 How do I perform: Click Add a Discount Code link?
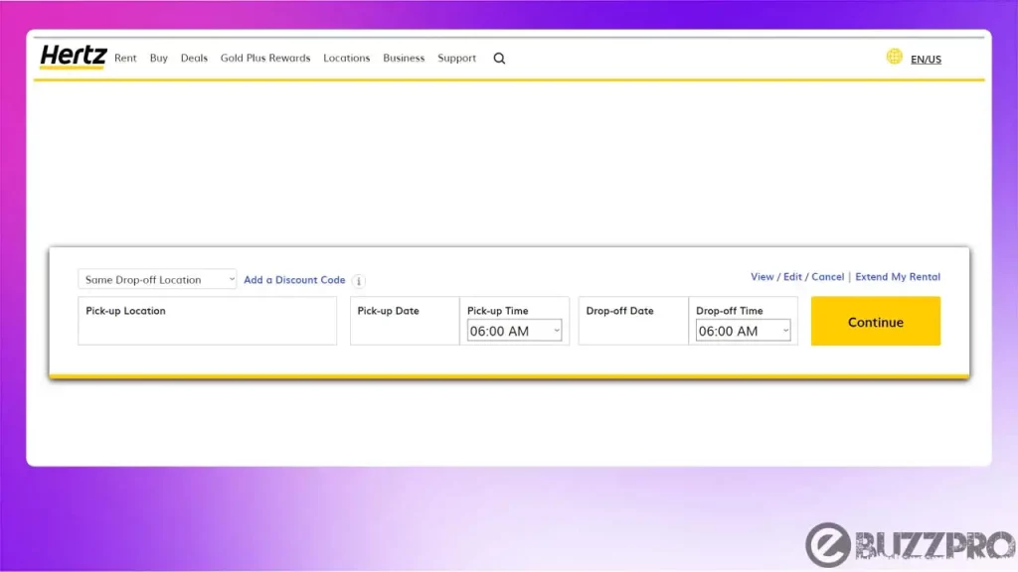(294, 280)
